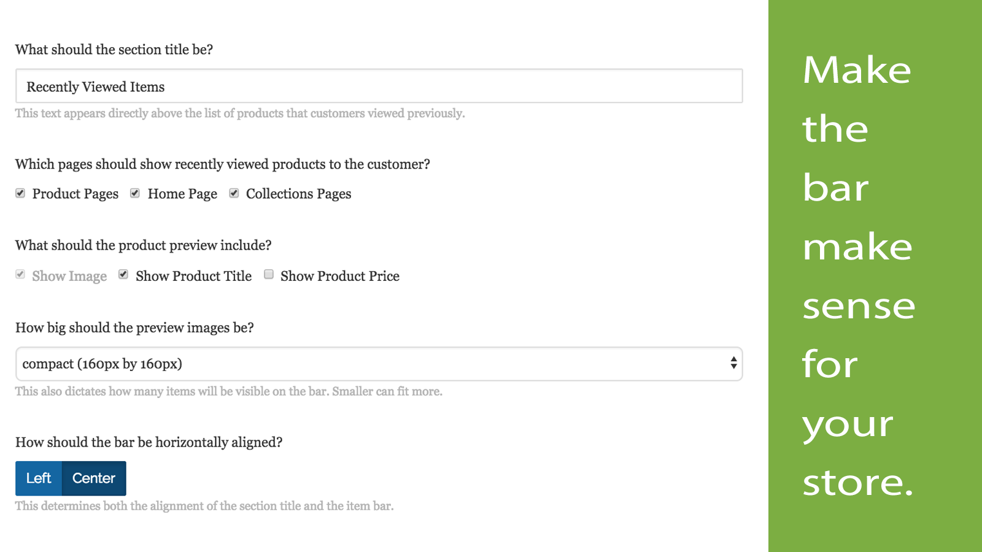
Task: Click the greyed-out Show Image checkbox box
Action: (20, 274)
